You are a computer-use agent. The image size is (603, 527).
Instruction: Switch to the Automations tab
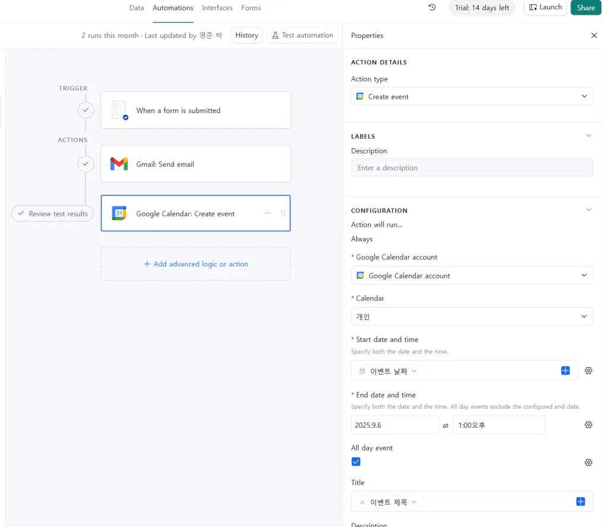pyautogui.click(x=173, y=8)
